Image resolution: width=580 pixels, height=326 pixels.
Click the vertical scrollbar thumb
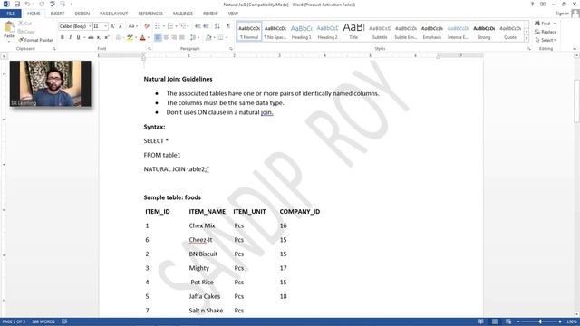click(x=576, y=101)
